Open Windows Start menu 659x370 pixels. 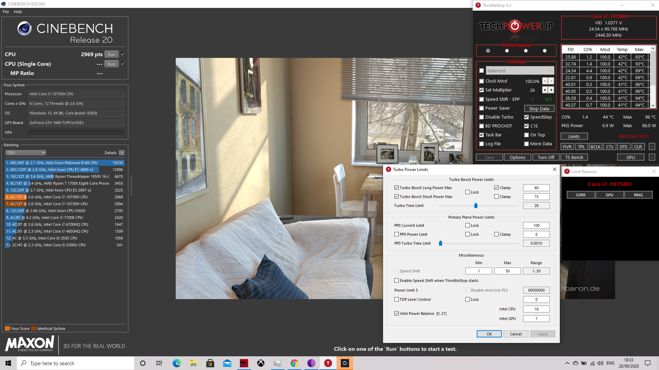(x=8, y=363)
